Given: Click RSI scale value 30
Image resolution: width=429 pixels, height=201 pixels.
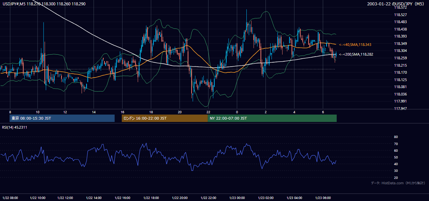Looking at the screenshot, I should [x=396, y=171].
